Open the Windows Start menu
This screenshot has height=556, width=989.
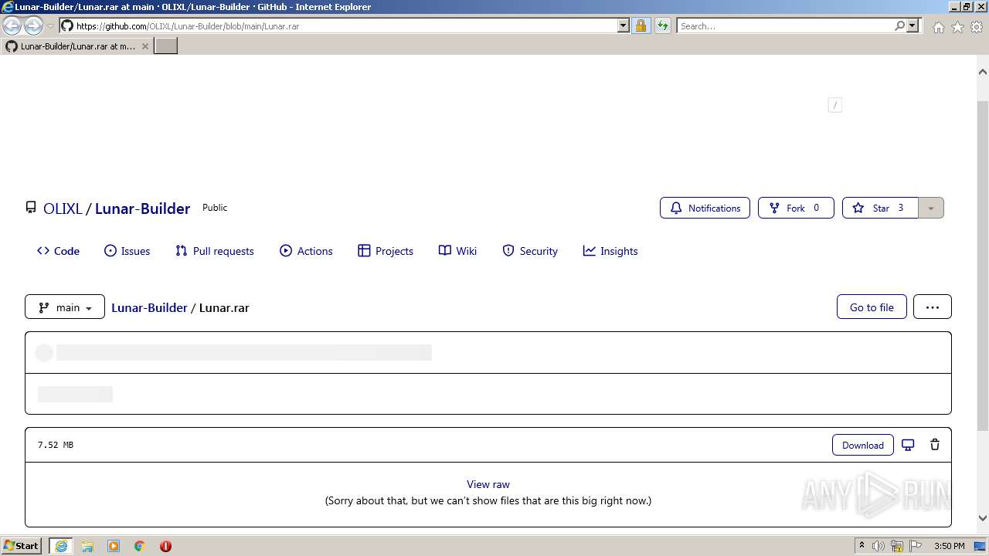pos(22,546)
